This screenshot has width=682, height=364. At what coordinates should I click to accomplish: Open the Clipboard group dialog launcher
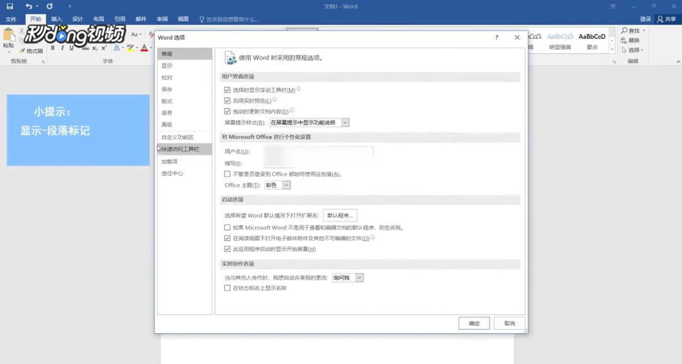tap(43, 62)
